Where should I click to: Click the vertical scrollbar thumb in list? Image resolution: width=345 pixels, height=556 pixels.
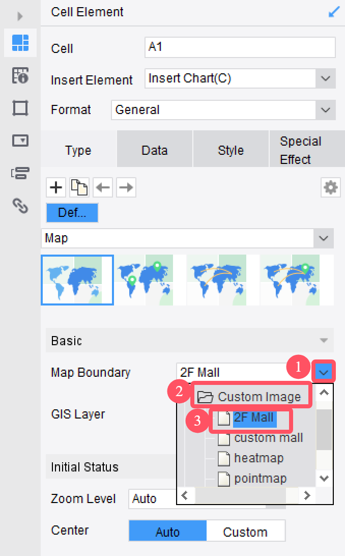click(x=324, y=429)
